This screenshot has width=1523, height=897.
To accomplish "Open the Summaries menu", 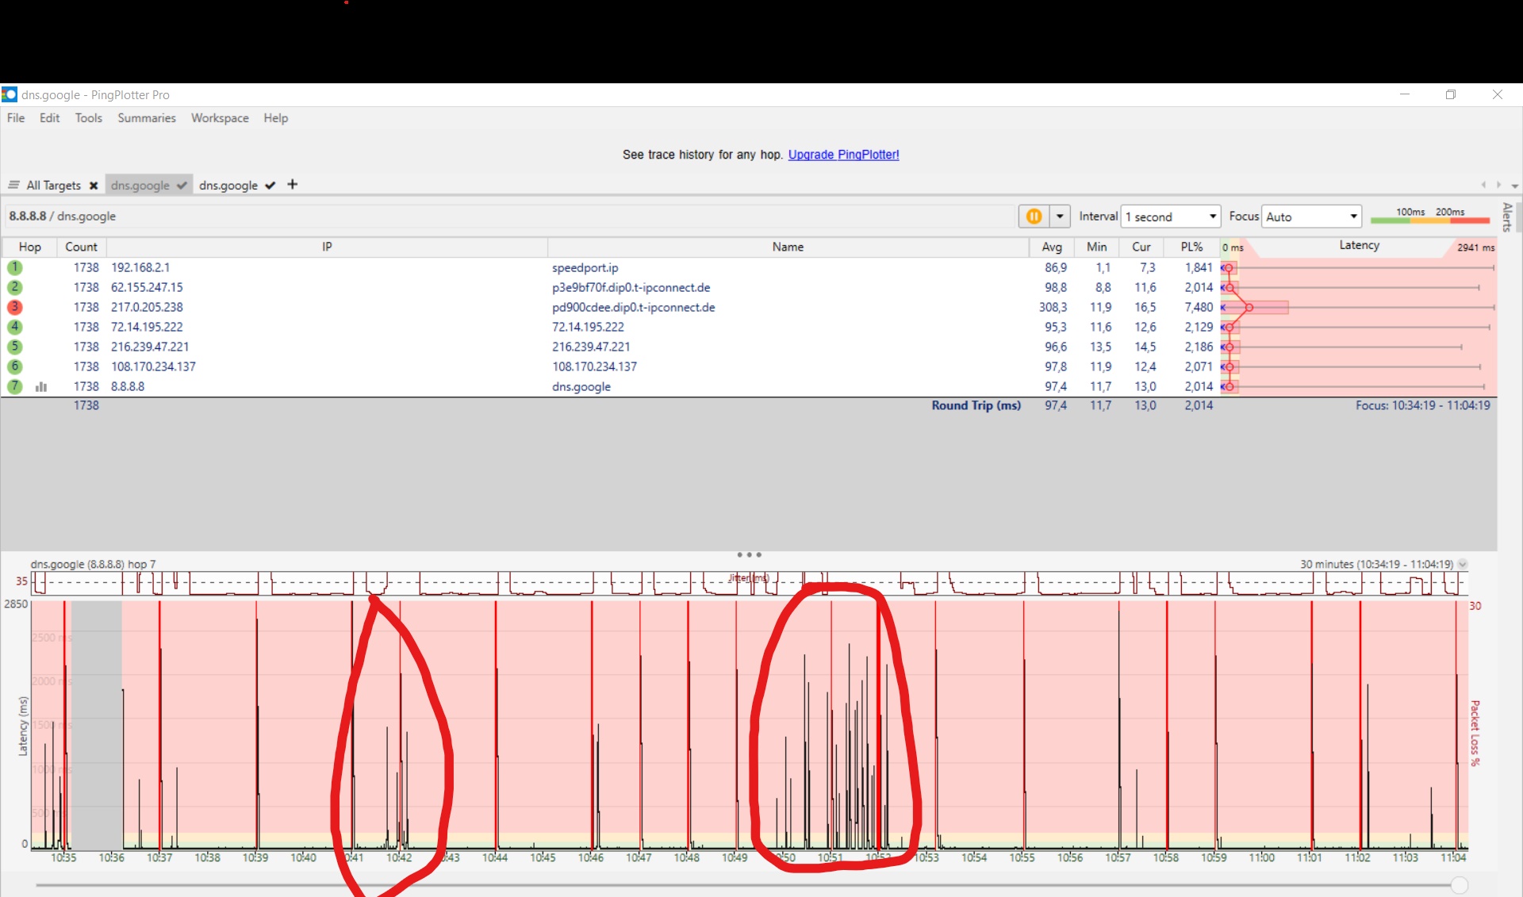I will pos(147,118).
